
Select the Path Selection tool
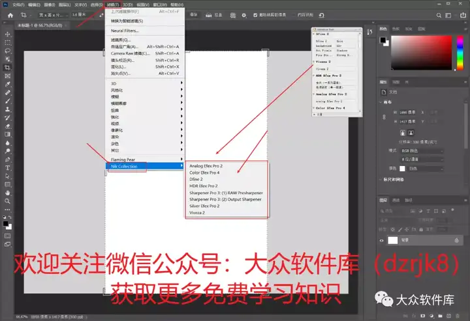(7, 176)
